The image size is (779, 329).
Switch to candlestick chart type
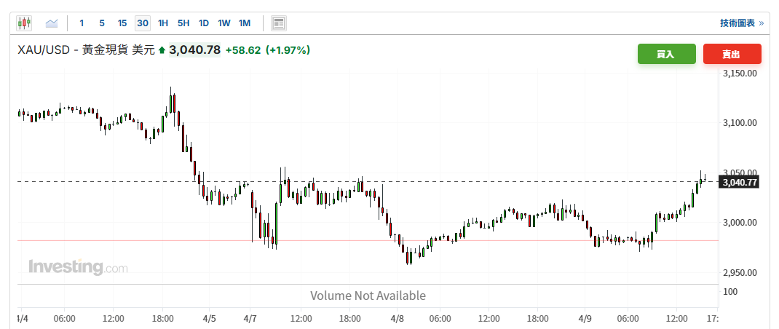click(24, 23)
